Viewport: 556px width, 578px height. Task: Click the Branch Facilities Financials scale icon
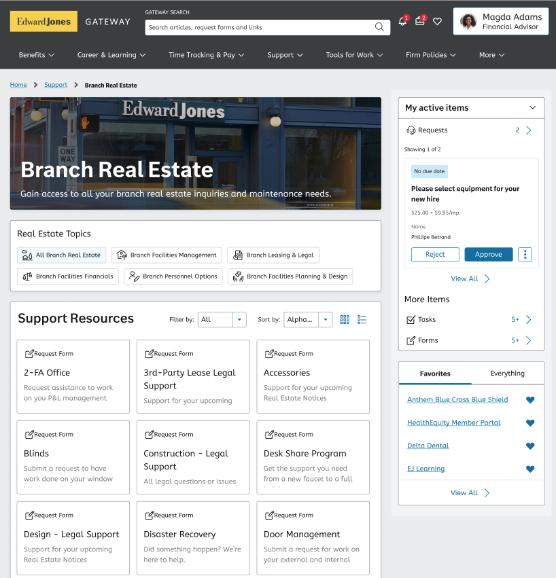point(27,276)
